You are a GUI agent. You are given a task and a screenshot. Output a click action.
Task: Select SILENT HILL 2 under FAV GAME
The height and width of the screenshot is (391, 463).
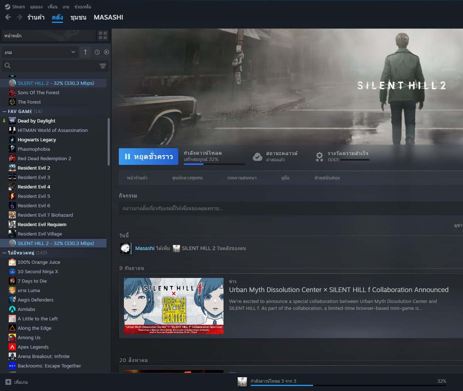pos(54,243)
